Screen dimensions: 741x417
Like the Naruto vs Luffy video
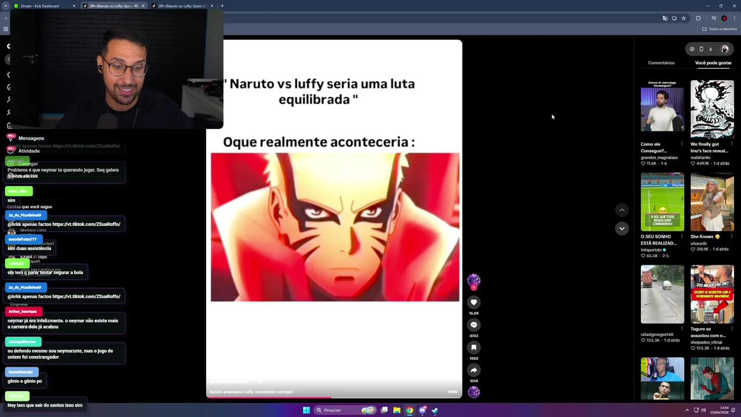(474, 302)
